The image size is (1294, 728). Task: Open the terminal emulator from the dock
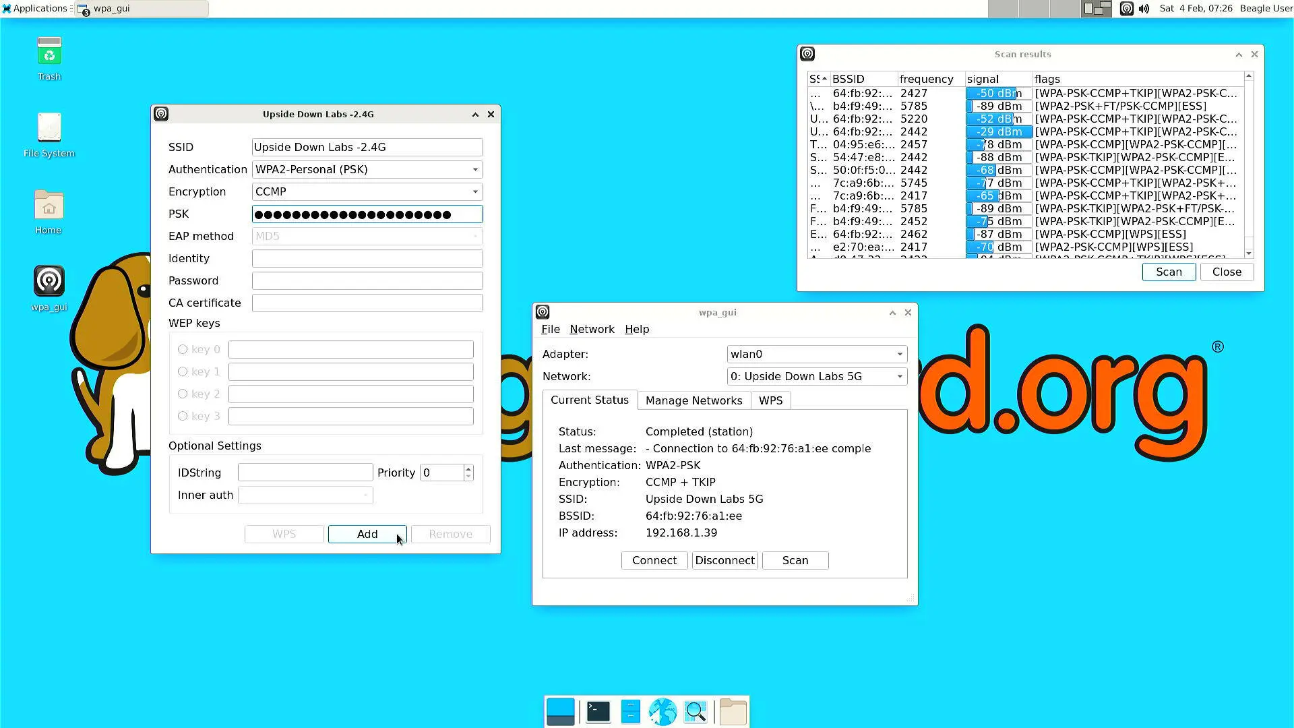click(x=598, y=711)
